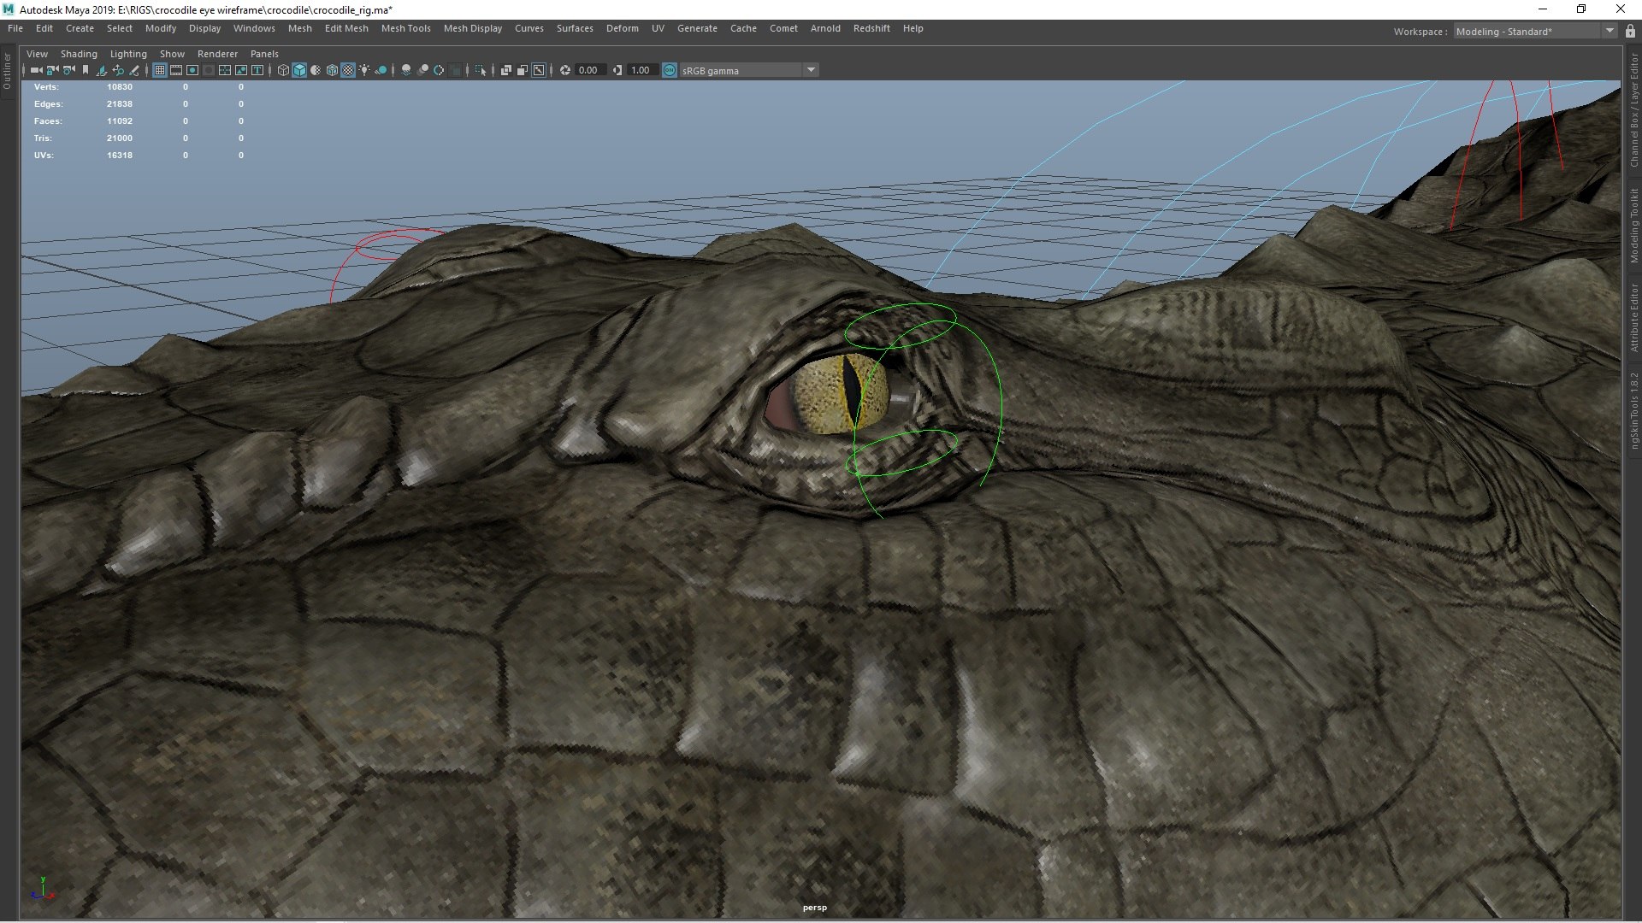Viewport: 1642px width, 923px height.
Task: Open the Mesh Tools menu
Action: tap(405, 28)
